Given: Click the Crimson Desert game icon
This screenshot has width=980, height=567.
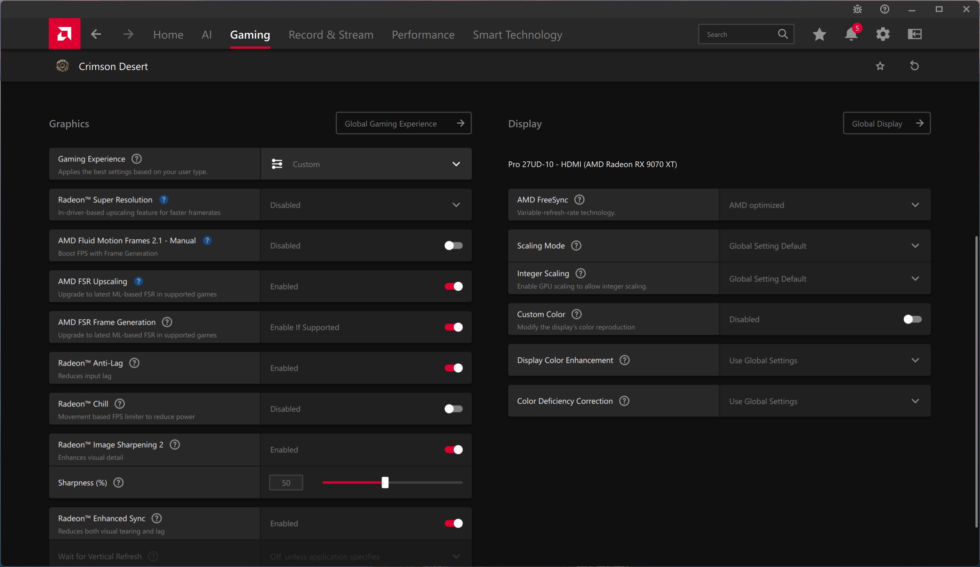Looking at the screenshot, I should tap(63, 66).
